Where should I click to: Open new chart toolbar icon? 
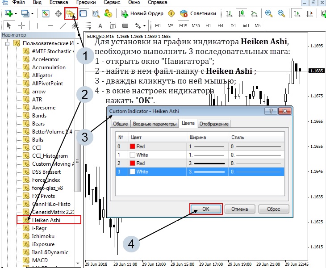[9, 13]
